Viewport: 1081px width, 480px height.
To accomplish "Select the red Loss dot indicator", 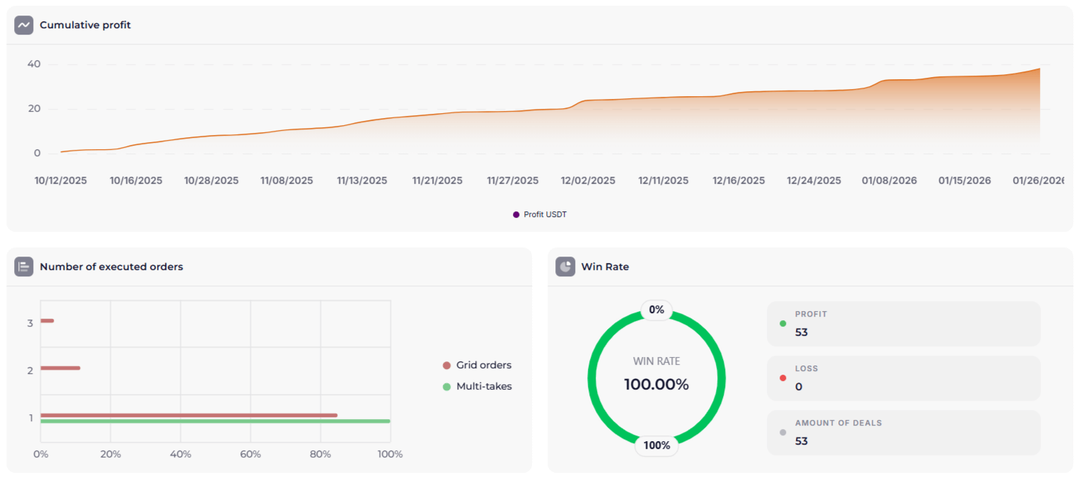I will 782,377.
